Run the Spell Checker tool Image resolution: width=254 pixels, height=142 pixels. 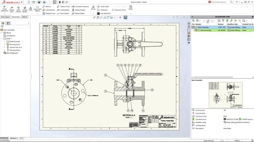(18, 9)
